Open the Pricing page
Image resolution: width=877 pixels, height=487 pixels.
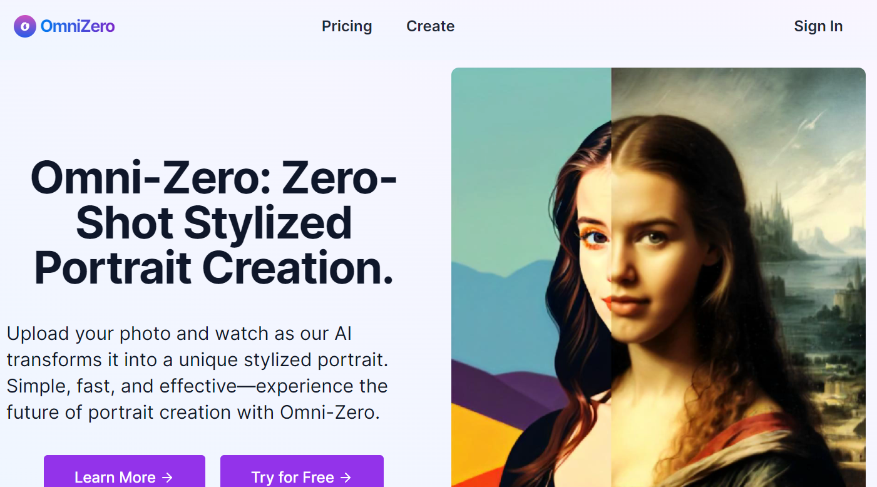(x=347, y=26)
